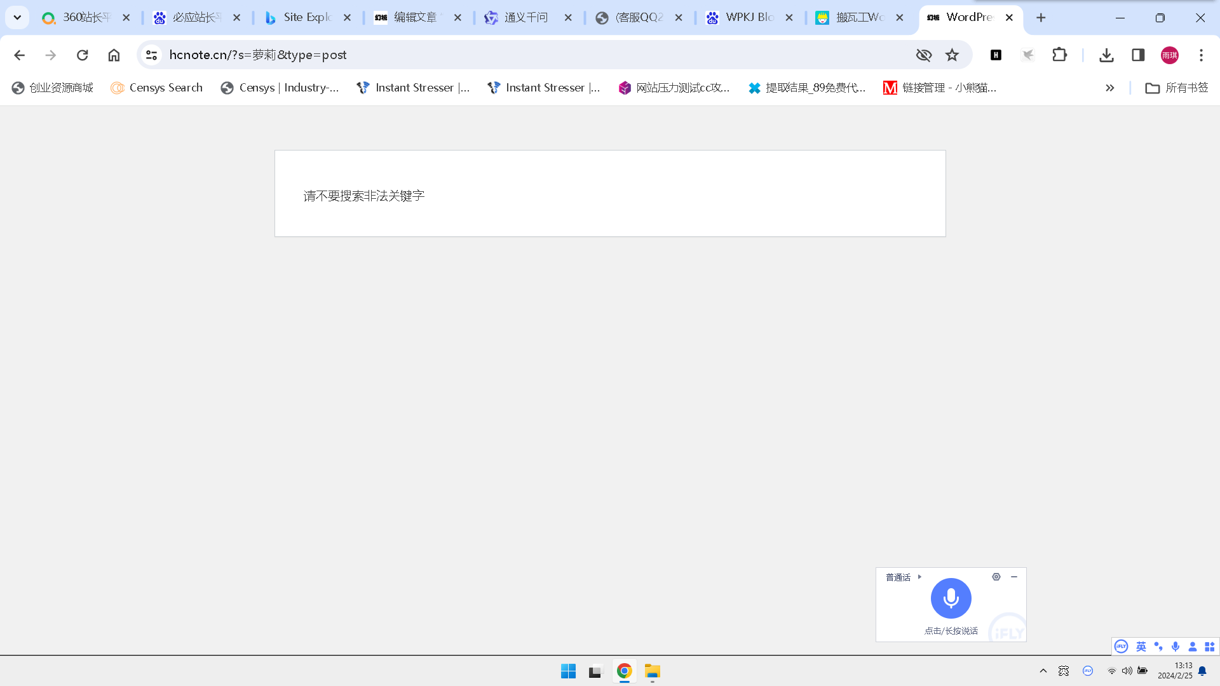Image resolution: width=1220 pixels, height=686 pixels.
Task: Go back to previous page
Action: pos(20,55)
